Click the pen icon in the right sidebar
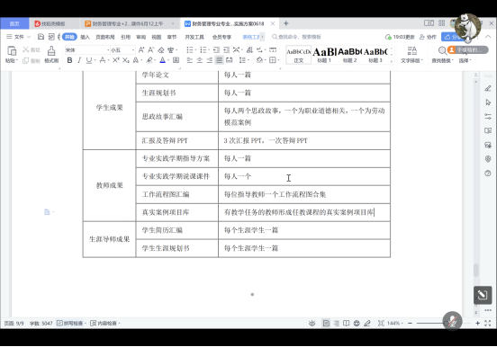The image size is (497, 347). (488, 88)
